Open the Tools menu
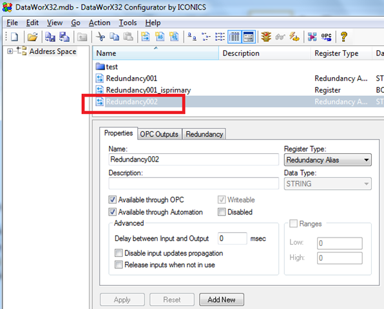This screenshot has height=309, width=384. coord(128,23)
